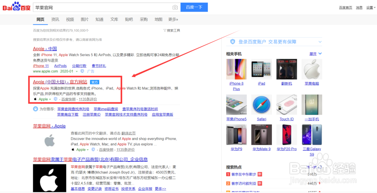The width and height of the screenshot is (377, 193).
Task: Open the 三星Galaxy S9 thumbnail
Action: (x=312, y=135)
